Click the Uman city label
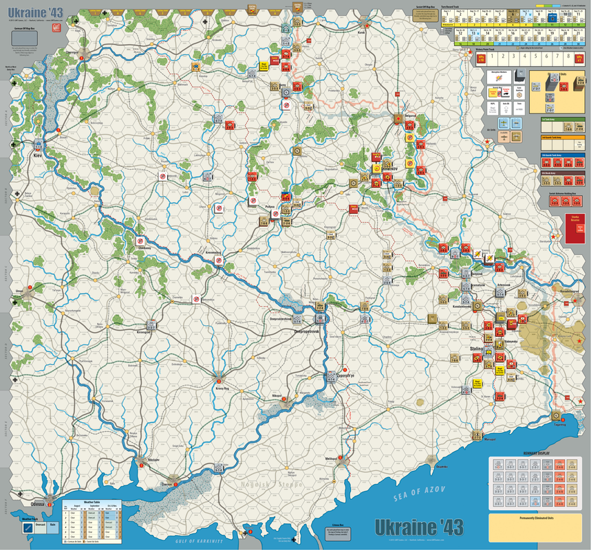 (x=19, y=291)
